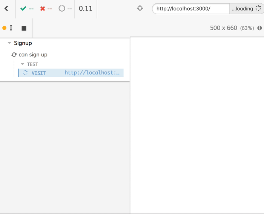Screen dimensions: 264x214
Task: Collapse the Signup suite triangle
Action: coord(9,43)
